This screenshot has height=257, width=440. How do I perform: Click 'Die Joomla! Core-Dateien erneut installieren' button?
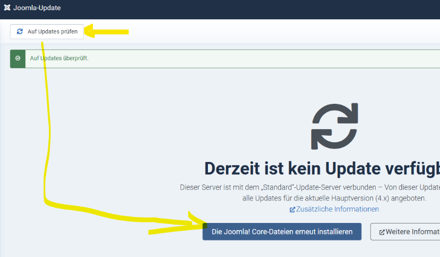tap(282, 232)
